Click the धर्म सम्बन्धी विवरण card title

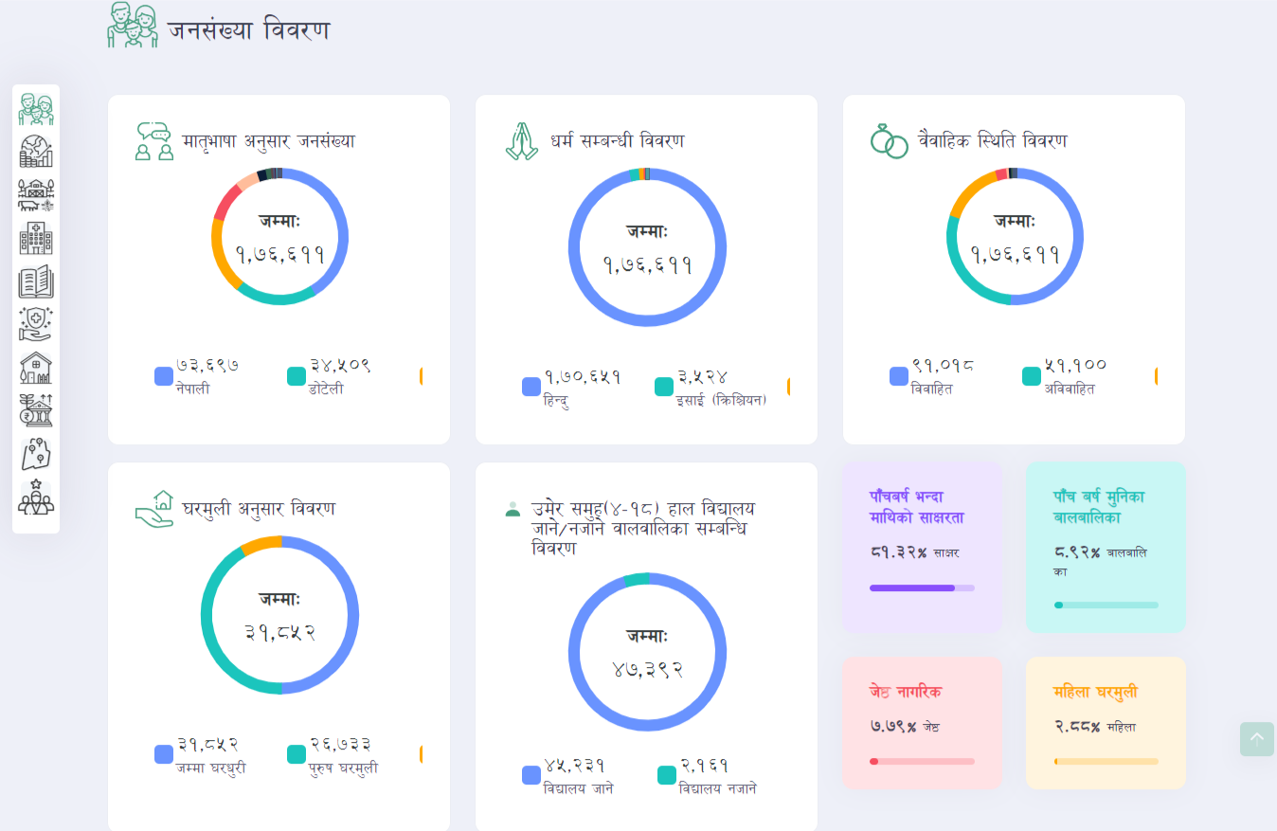pos(618,141)
